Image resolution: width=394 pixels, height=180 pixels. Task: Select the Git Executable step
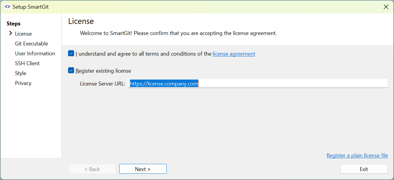click(31, 43)
